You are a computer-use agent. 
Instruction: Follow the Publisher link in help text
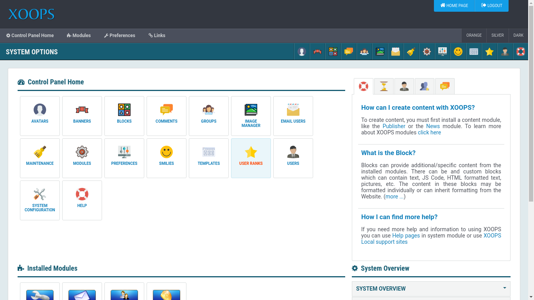[394, 126]
